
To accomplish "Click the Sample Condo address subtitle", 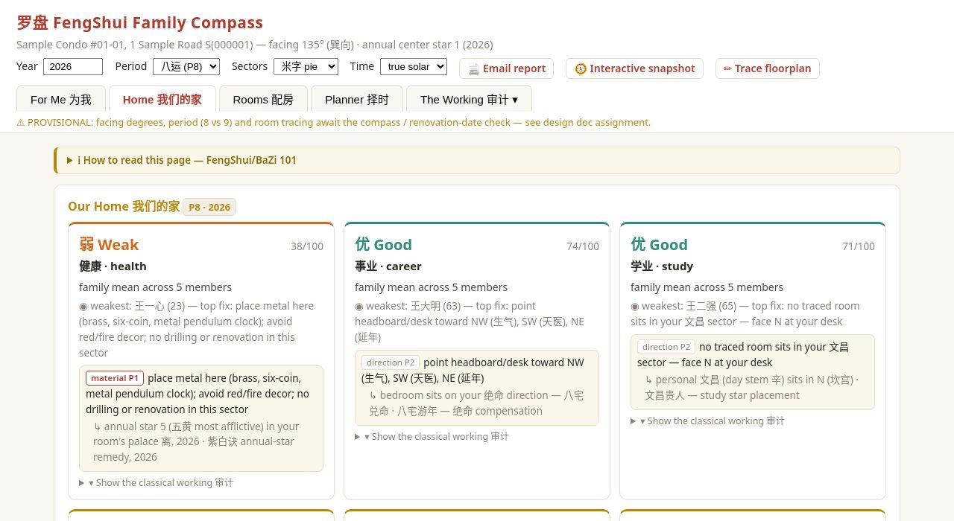I will pyautogui.click(x=255, y=45).
